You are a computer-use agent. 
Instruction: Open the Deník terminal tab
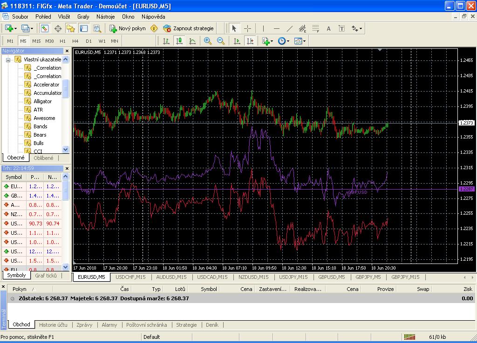pos(212,325)
